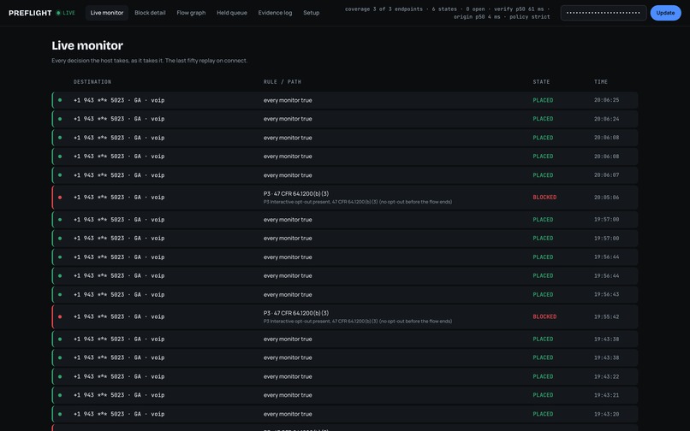The height and width of the screenshot is (431, 690).
Task: Open the Live monitor tab
Action: (107, 13)
